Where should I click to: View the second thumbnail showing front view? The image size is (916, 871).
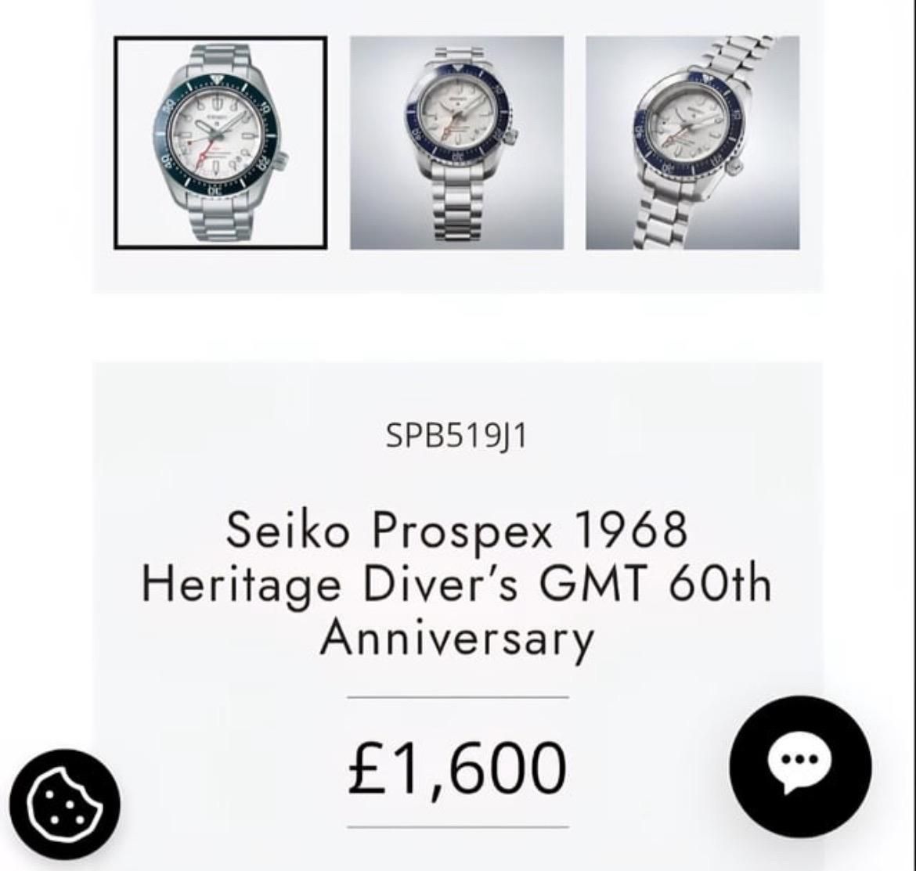(x=456, y=142)
